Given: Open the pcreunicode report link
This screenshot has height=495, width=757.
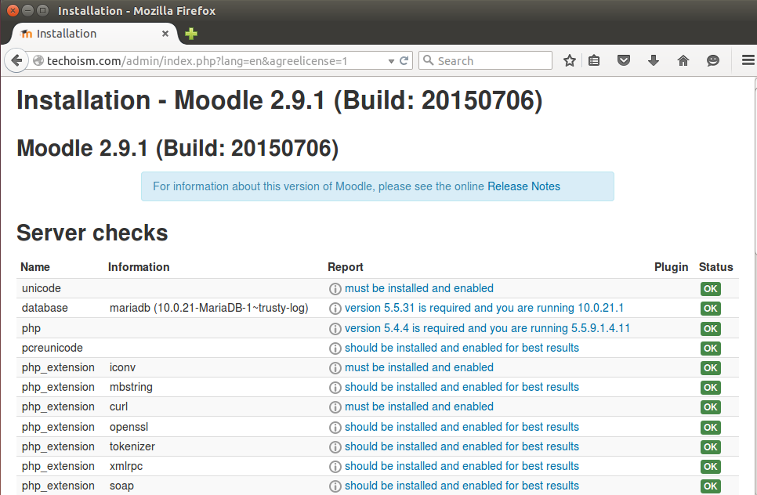Looking at the screenshot, I should [462, 348].
